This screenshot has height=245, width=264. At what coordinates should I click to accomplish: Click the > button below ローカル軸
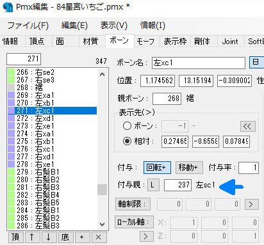point(147,236)
